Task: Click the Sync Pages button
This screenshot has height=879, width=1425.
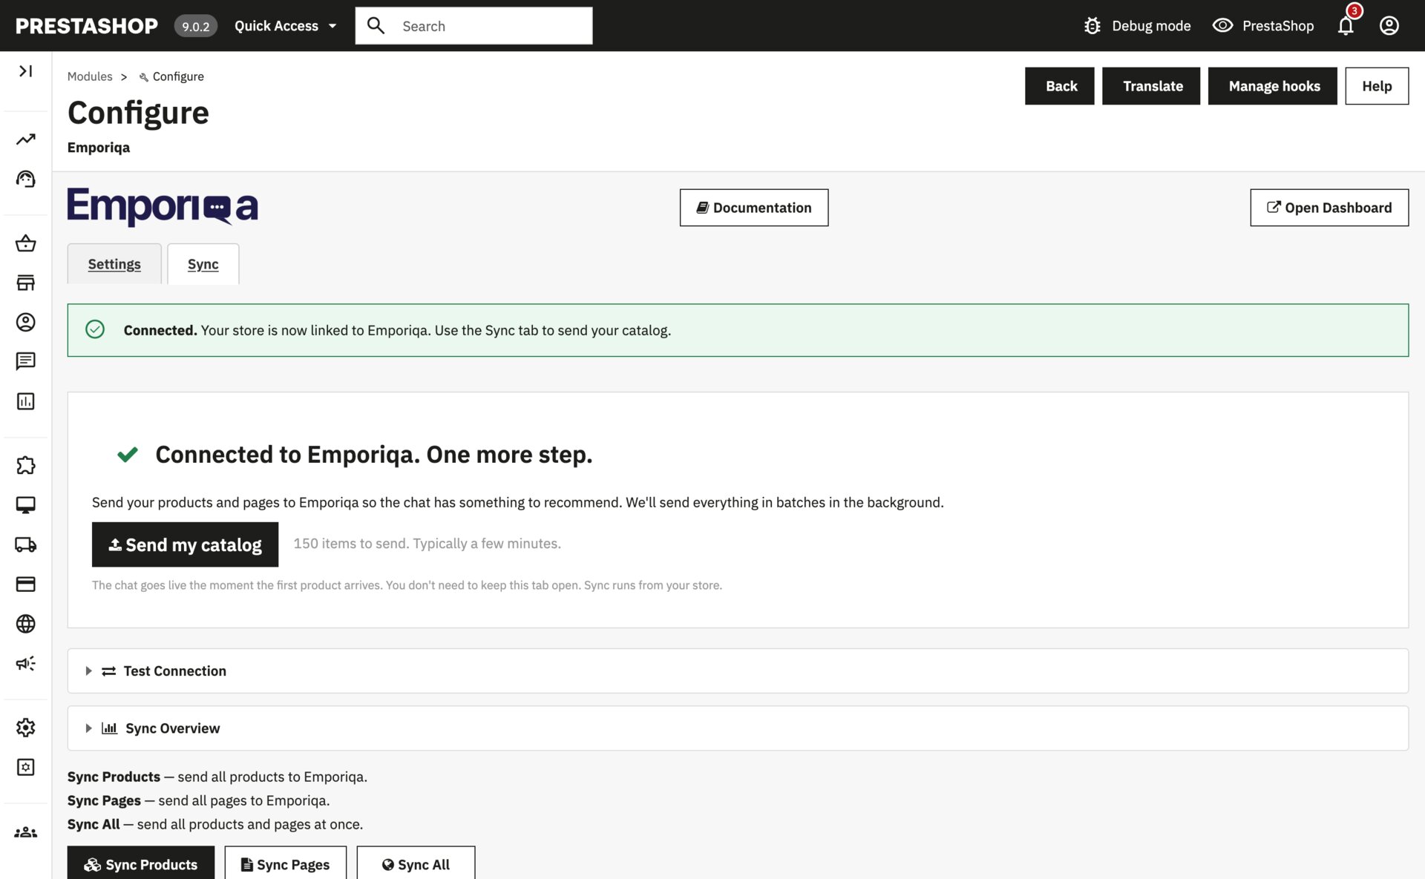Action: point(286,863)
